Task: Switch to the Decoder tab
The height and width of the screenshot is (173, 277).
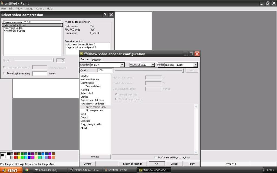Action: [x=96, y=60]
